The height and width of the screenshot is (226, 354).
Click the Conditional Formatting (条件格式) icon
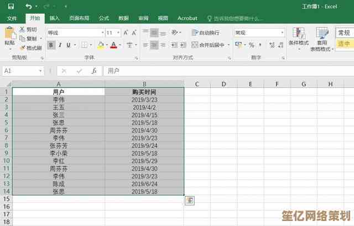(x=299, y=37)
